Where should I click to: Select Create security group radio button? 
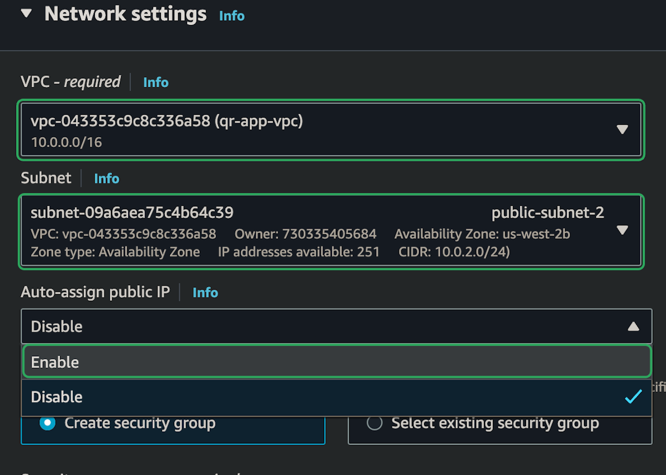click(x=48, y=423)
